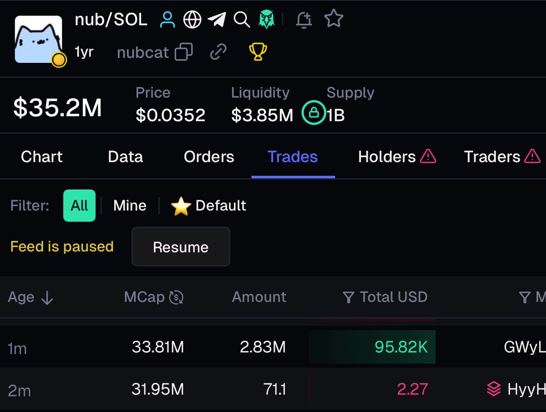Switch to the Holders tab
This screenshot has height=412, width=546.
pyautogui.click(x=386, y=157)
